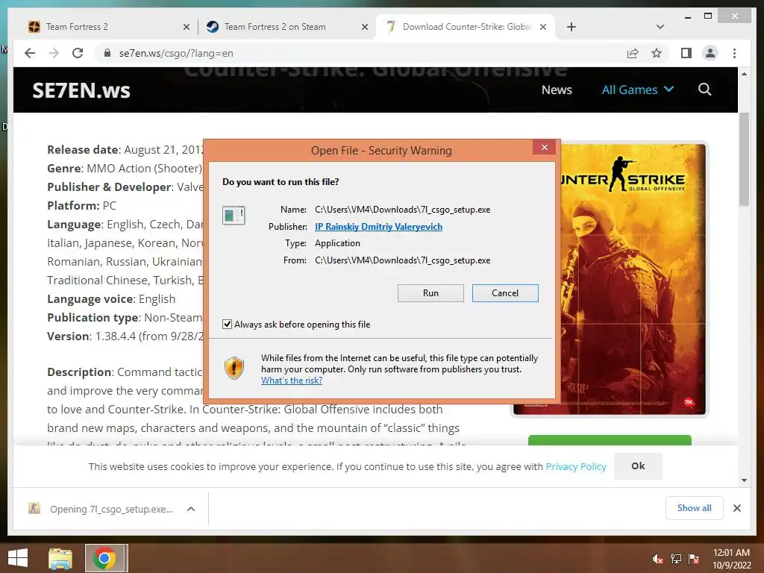Image resolution: width=764 pixels, height=573 pixels.
Task: Click the taskbar clock and date
Action: [731, 559]
